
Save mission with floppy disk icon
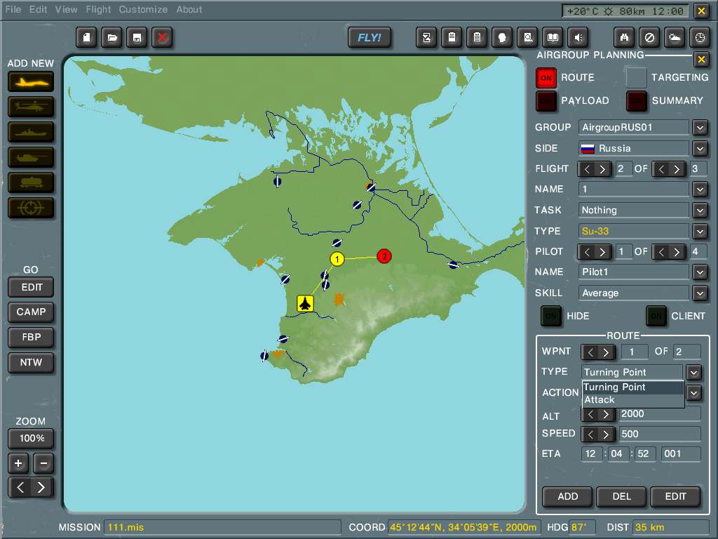137,37
